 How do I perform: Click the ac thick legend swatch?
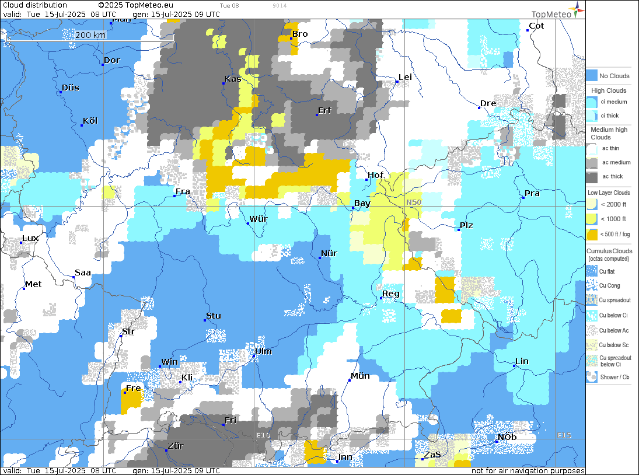(592, 176)
